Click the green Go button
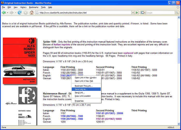This screenshot has width=181, height=130. pos(137,13)
